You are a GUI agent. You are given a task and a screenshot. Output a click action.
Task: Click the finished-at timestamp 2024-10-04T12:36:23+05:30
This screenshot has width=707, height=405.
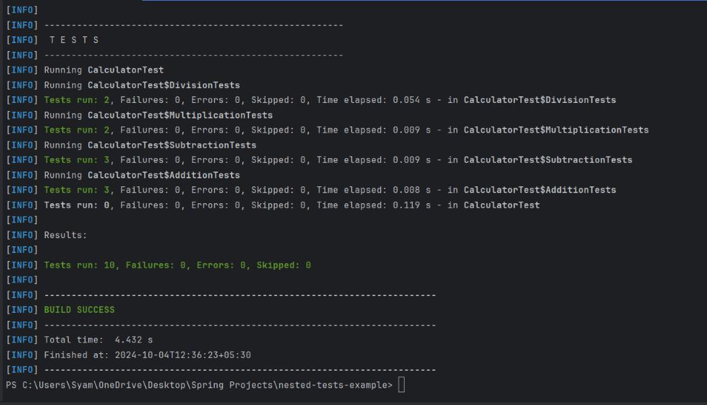tap(182, 355)
